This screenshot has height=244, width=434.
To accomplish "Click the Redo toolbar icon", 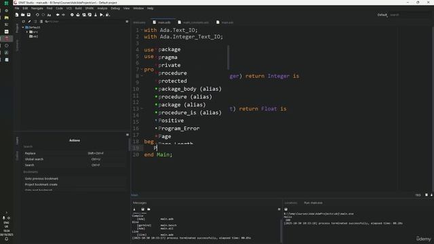I will coord(43,15).
